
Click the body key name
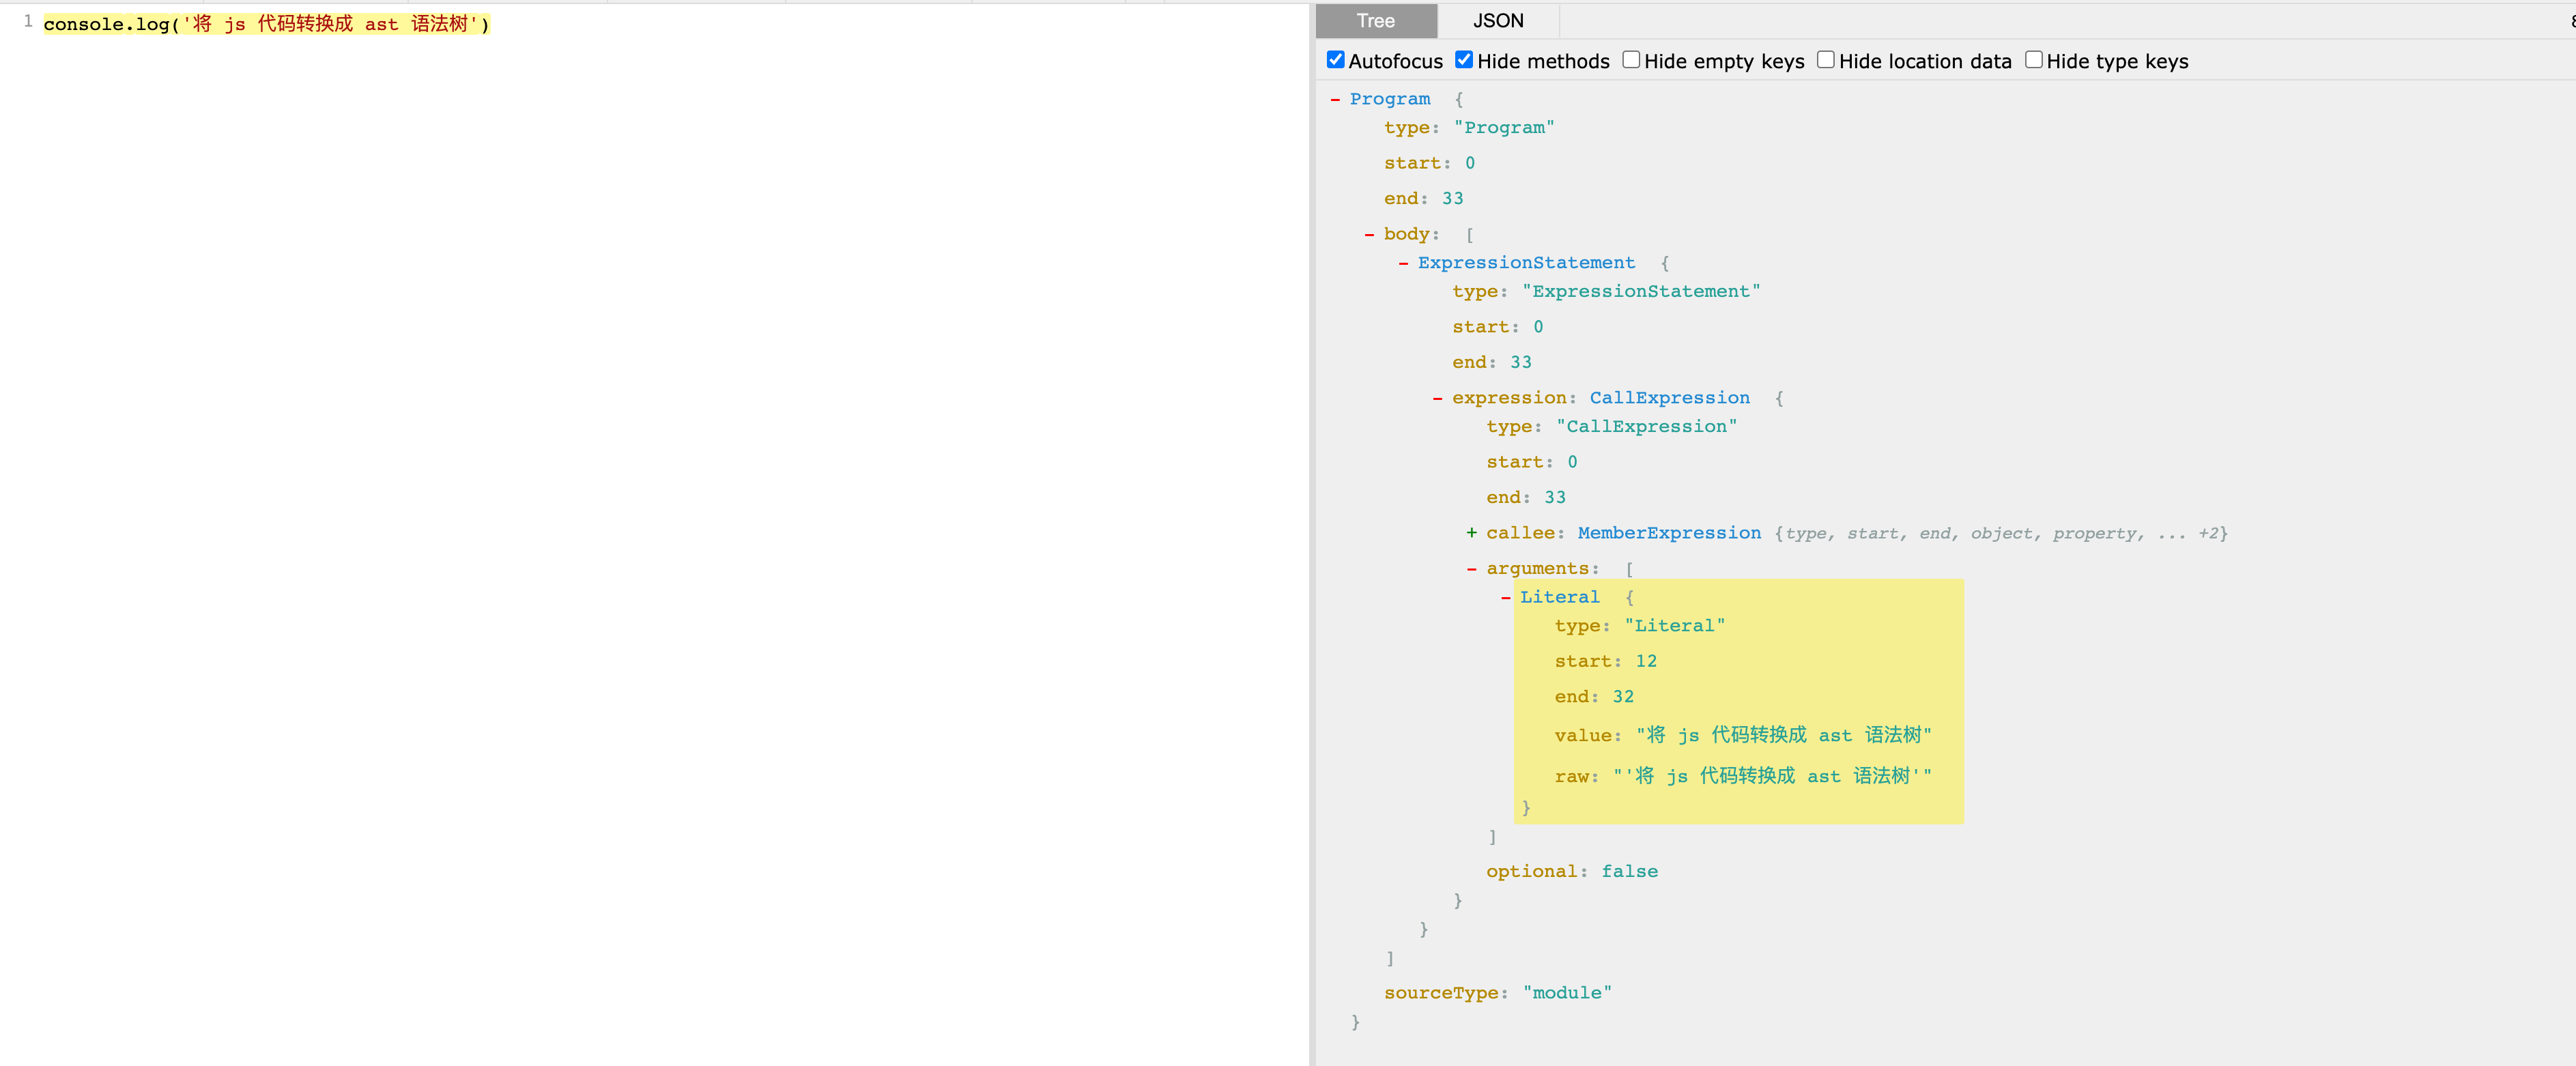tap(1406, 233)
